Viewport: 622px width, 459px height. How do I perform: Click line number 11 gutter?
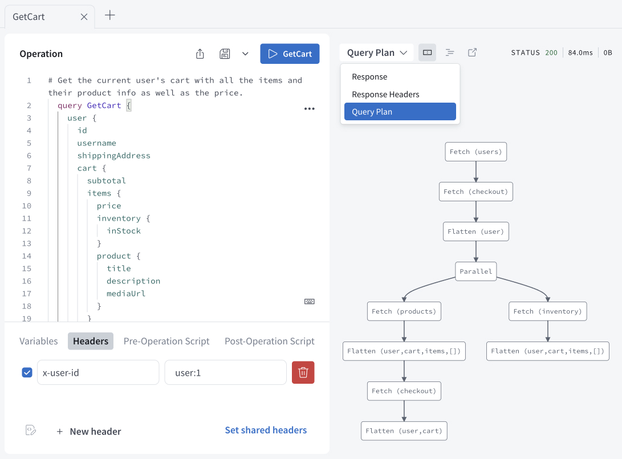[27, 218]
